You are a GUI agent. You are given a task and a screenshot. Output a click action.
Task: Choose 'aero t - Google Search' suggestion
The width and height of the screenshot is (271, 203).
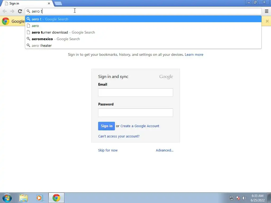click(143, 19)
